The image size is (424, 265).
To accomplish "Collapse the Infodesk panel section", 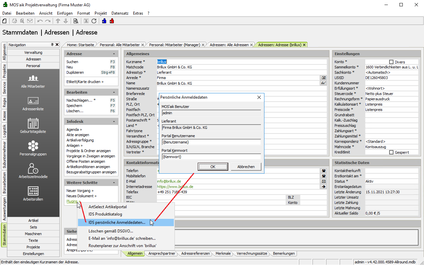I will 114,122.
